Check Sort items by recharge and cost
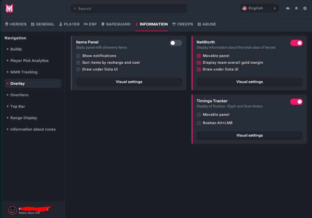312x218 pixels. pyautogui.click(x=78, y=63)
